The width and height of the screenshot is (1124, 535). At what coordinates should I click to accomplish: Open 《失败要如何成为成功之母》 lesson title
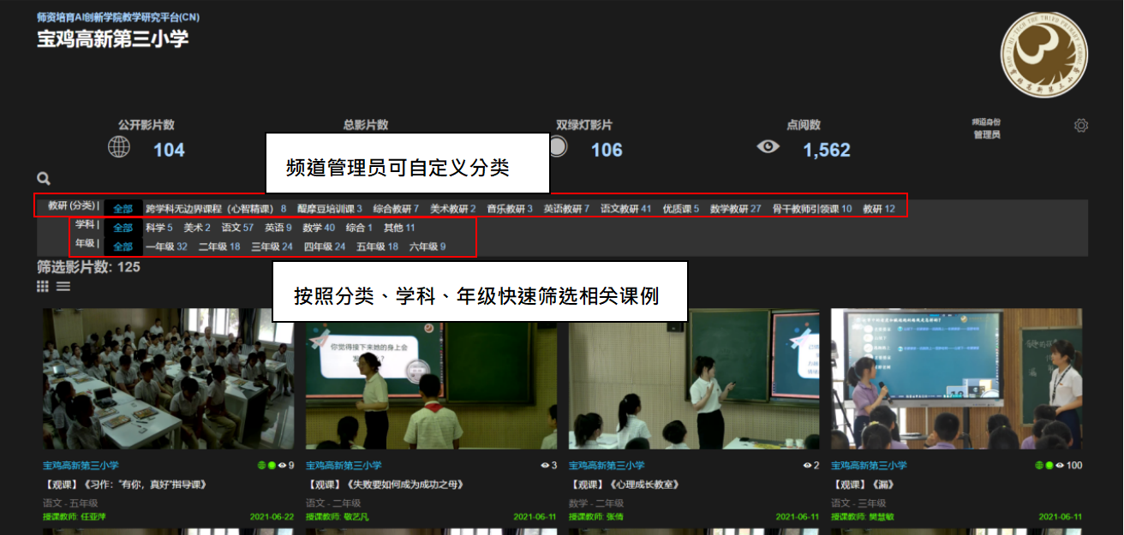385,484
